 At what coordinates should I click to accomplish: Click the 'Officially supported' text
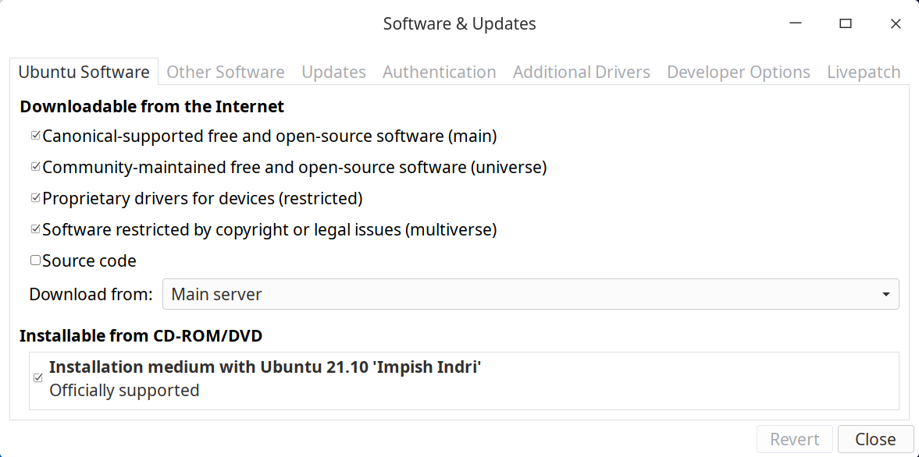tap(124, 390)
